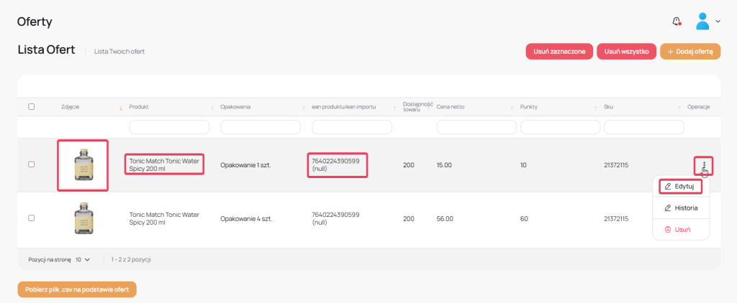Screen dimensions: 737x303
Task: Click the Produkt column sort arrow
Action: [x=121, y=107]
